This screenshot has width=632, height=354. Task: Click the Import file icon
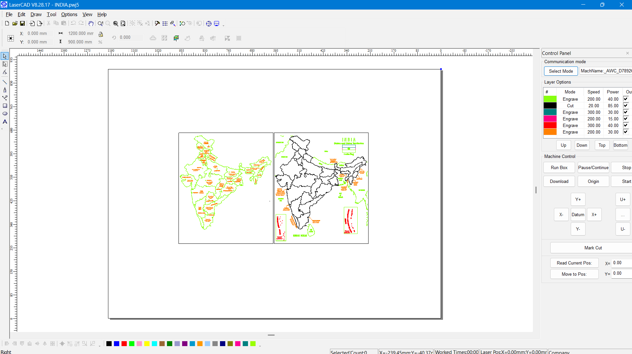[x=32, y=23]
